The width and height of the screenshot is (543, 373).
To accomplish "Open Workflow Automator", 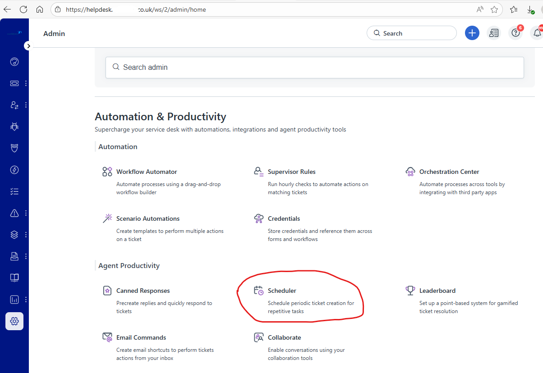I will click(x=147, y=172).
